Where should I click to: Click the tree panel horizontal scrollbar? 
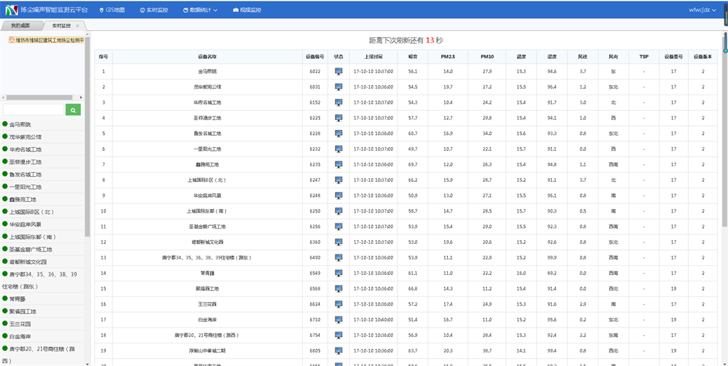click(x=43, y=97)
